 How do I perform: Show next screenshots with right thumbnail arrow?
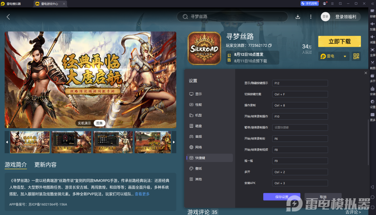[174, 142]
